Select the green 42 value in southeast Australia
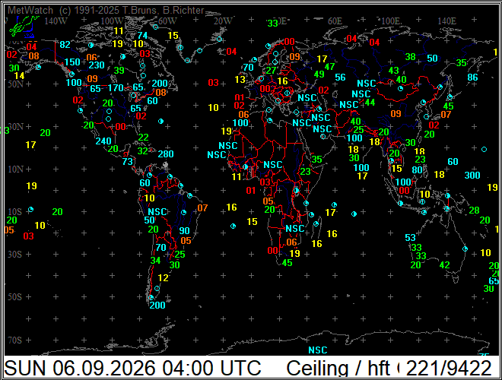 [445, 265]
